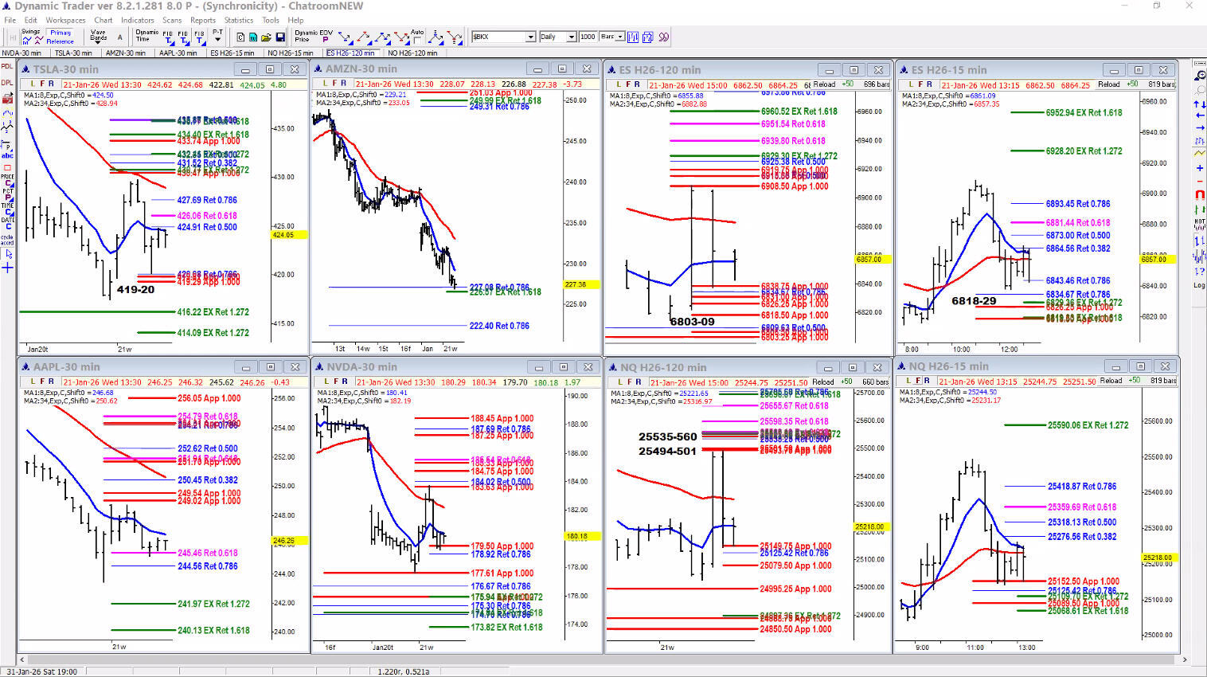1207x677 pixels.
Task: Open the Indicators menu
Action: tap(137, 20)
